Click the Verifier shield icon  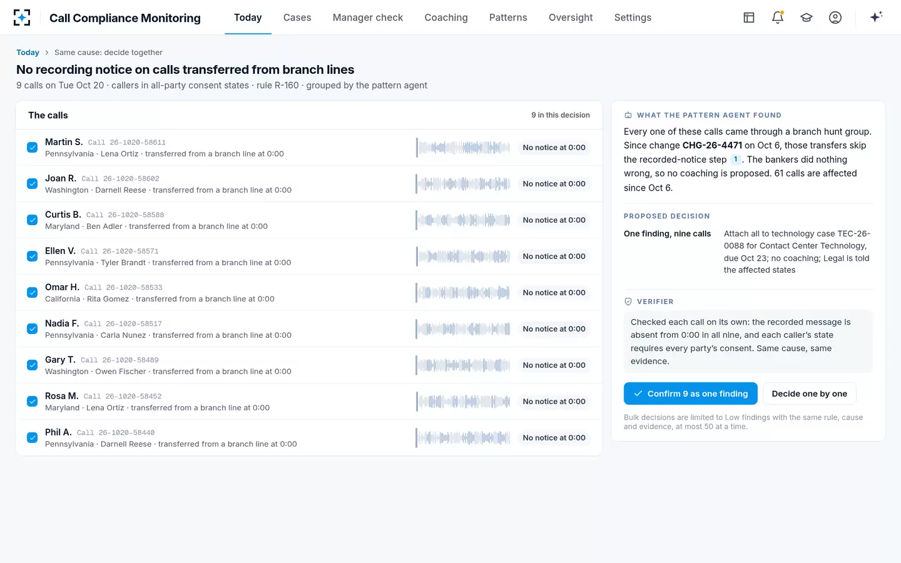[x=628, y=302]
